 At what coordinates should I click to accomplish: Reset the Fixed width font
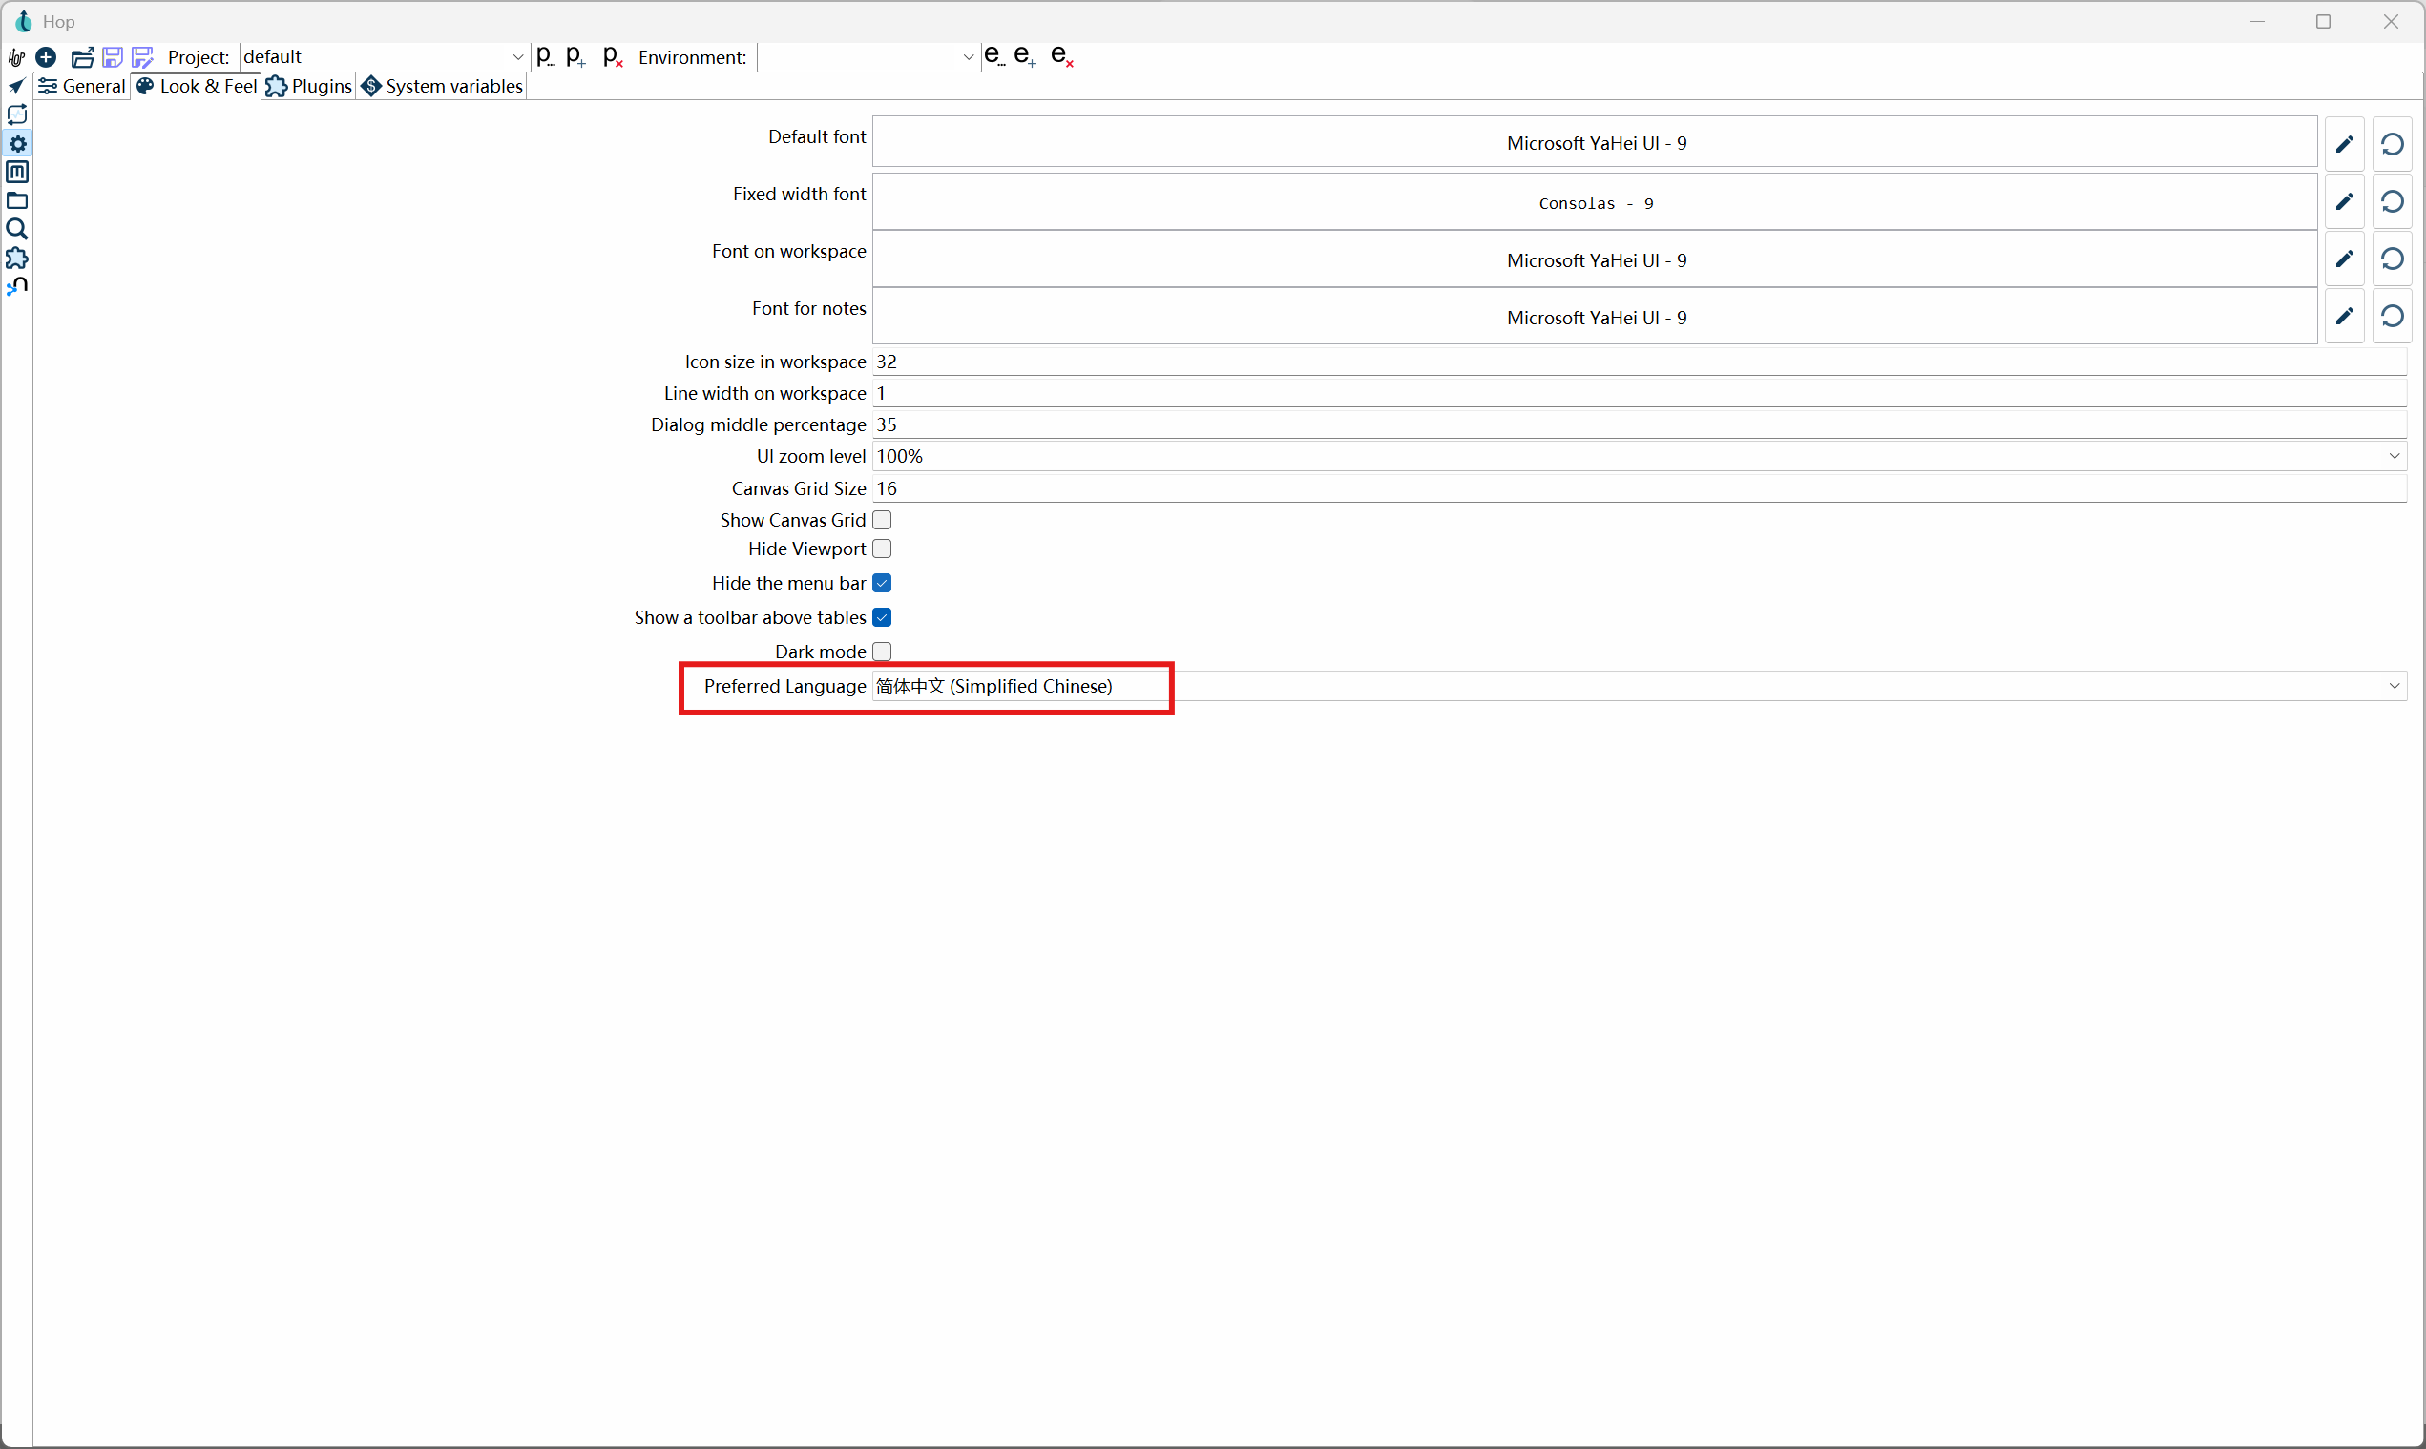point(2392,201)
